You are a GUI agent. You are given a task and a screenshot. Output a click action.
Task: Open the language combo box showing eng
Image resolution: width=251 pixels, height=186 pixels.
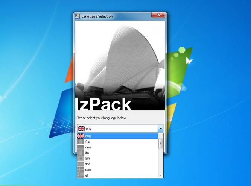120,128
